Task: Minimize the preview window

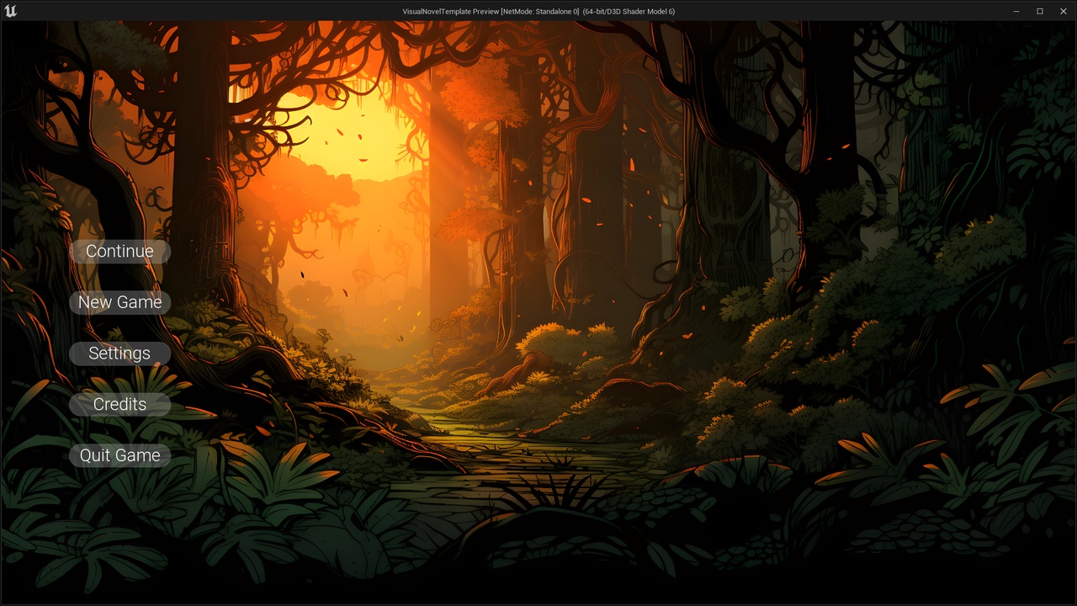Action: 1017,11
